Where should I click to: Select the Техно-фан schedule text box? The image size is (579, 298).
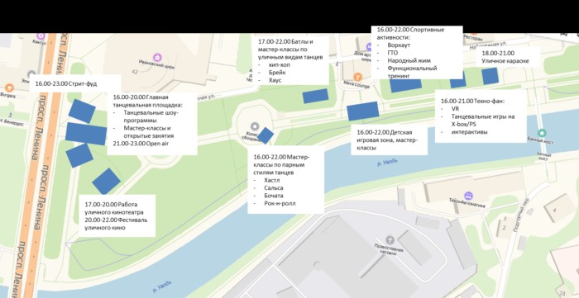[x=481, y=116]
